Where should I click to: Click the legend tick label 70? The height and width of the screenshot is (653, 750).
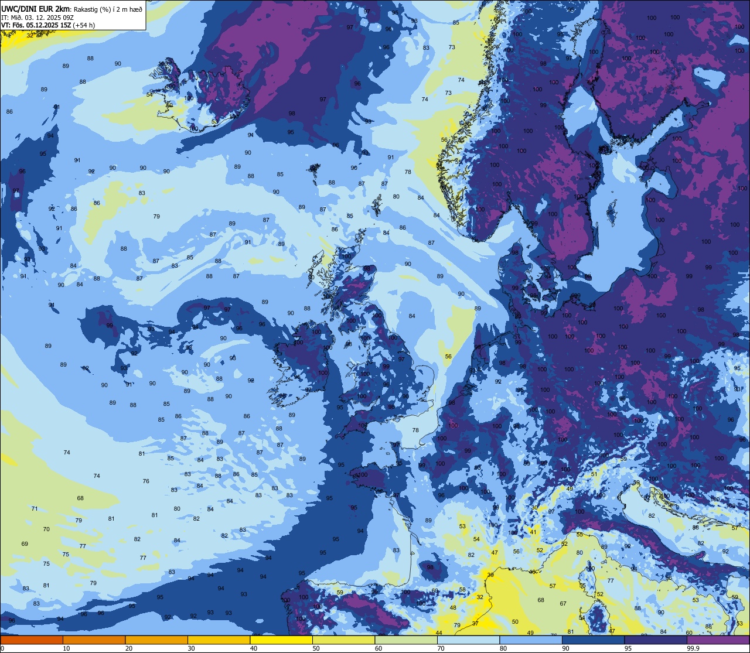pos(441,648)
